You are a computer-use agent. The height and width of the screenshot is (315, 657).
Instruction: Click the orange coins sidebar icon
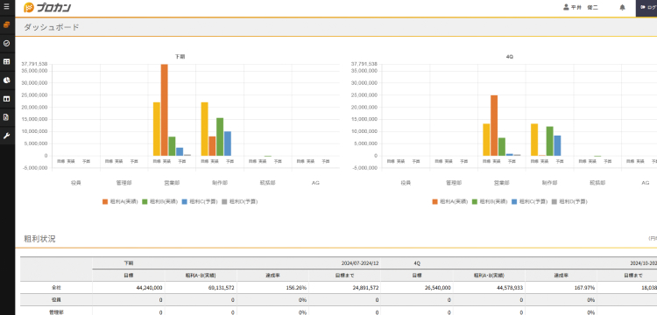click(x=6, y=24)
